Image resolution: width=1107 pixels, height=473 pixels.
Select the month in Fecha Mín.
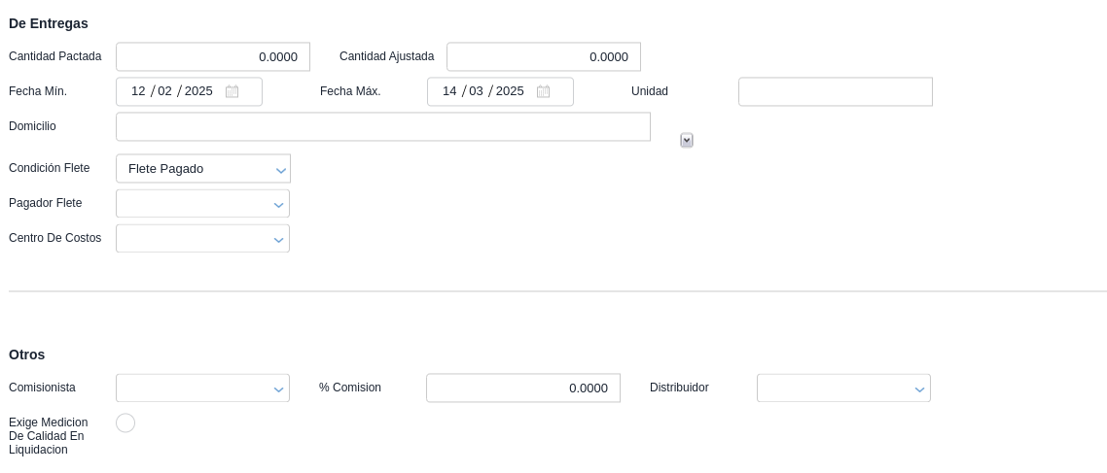coord(165,91)
